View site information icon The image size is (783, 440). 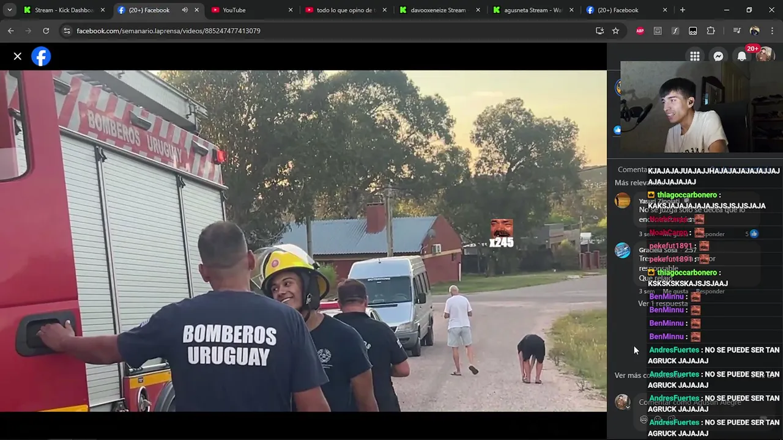point(67,31)
